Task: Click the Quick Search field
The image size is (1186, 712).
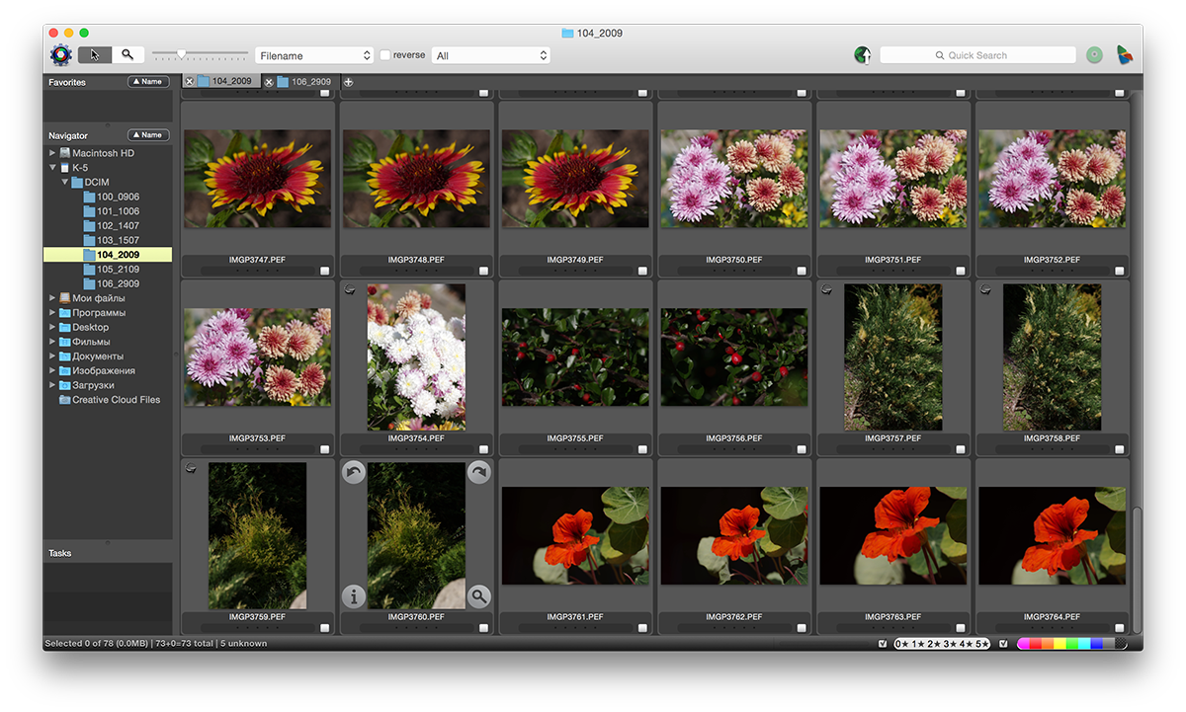Action: (x=977, y=55)
